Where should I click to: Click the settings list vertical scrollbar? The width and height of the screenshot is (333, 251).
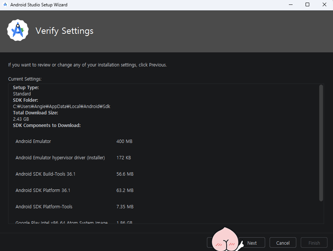[321, 143]
